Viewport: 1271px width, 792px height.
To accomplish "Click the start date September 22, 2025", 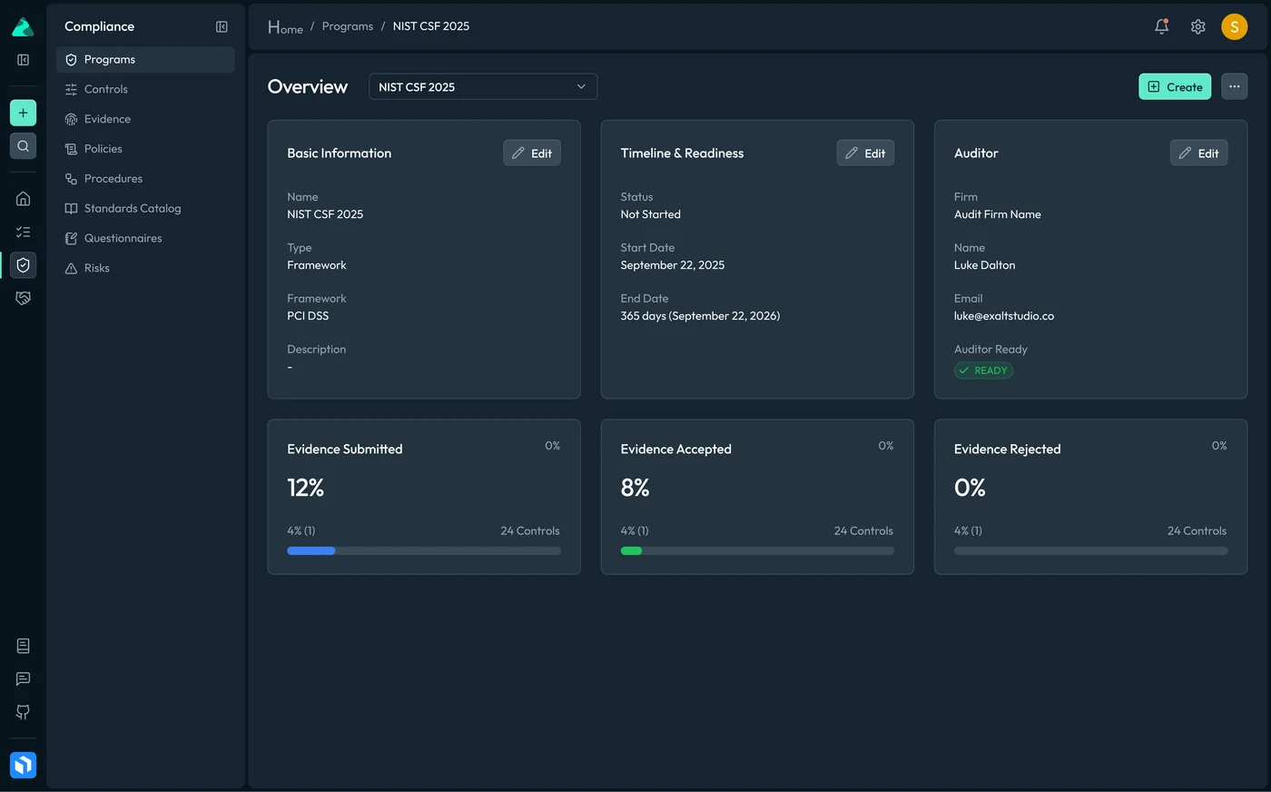I will [673, 265].
